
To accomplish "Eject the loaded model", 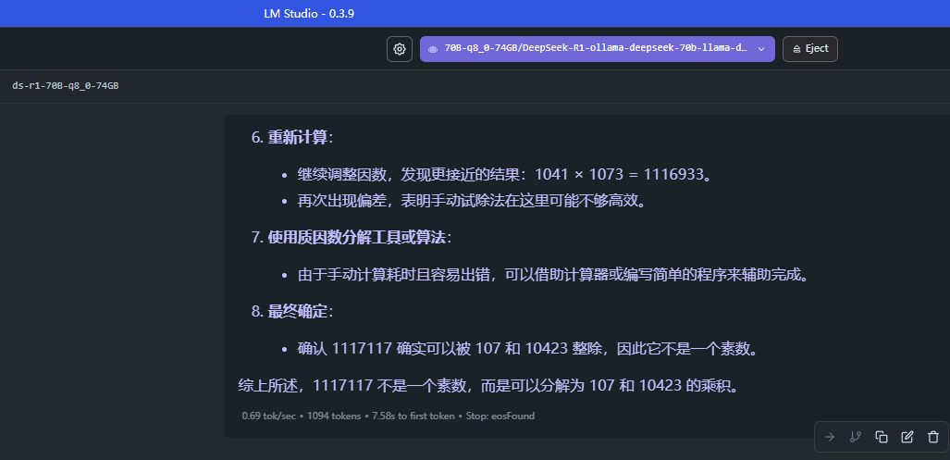I will tap(810, 49).
